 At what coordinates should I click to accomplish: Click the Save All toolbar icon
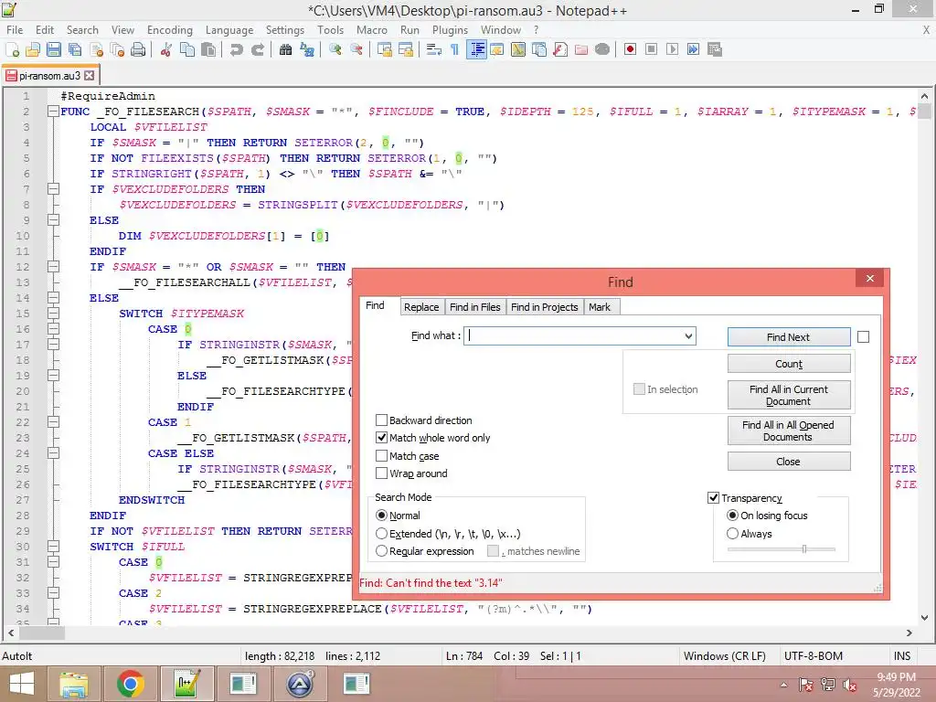[x=75, y=49]
